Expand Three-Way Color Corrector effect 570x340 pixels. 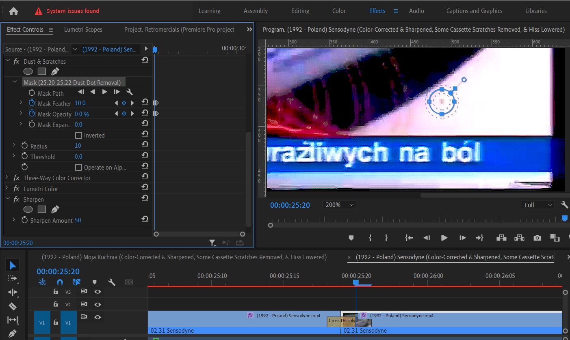point(7,178)
